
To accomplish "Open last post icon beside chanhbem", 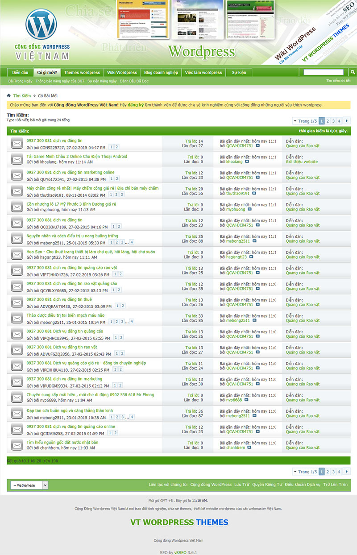I will [x=249, y=448].
